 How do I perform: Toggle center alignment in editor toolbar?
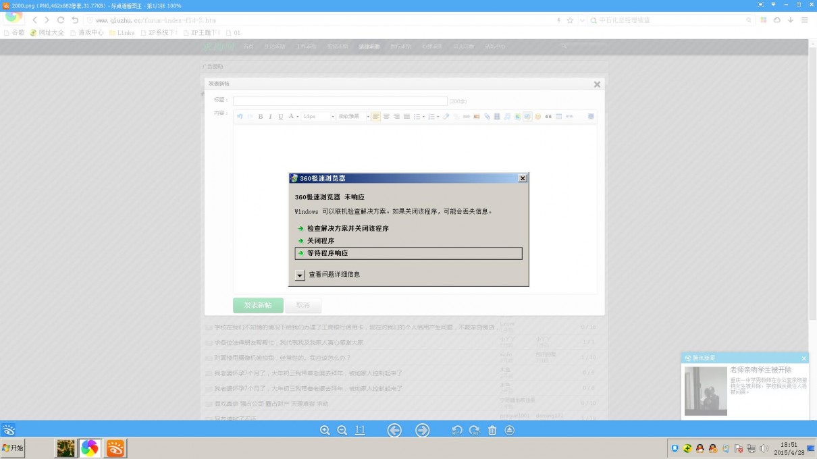(x=386, y=117)
